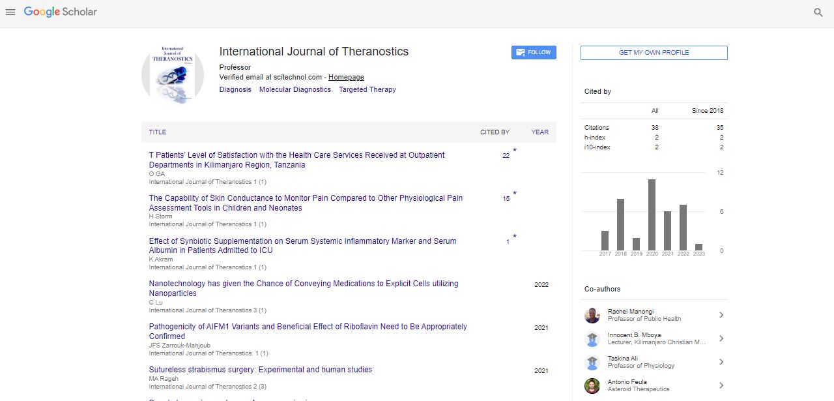Click the 2018 bar in citations chart
Viewport: 834px width, 401px height.
tap(620, 225)
